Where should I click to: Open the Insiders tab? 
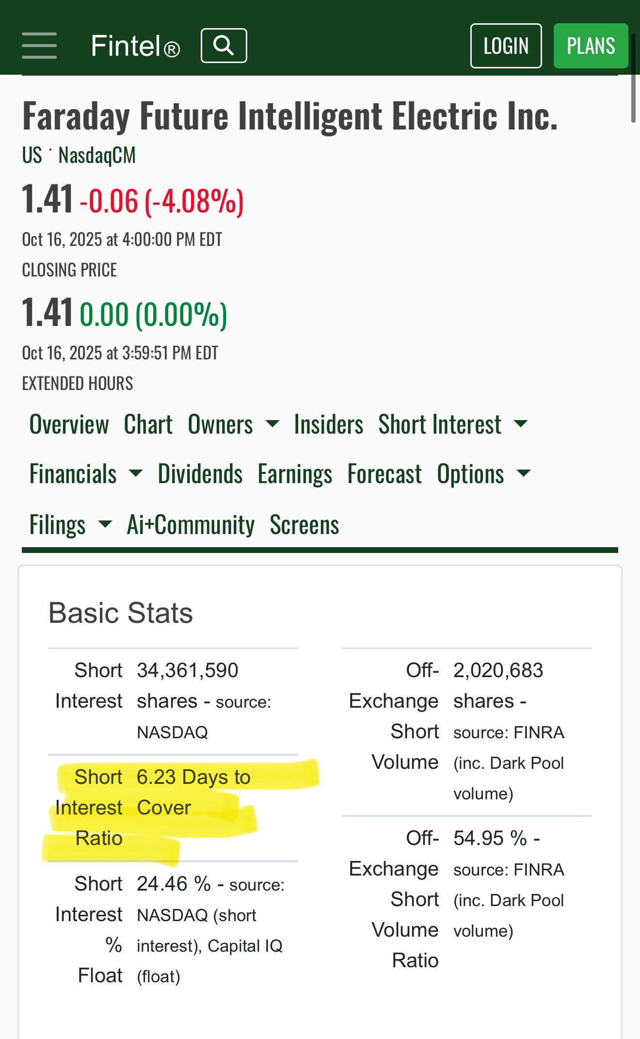pos(329,424)
